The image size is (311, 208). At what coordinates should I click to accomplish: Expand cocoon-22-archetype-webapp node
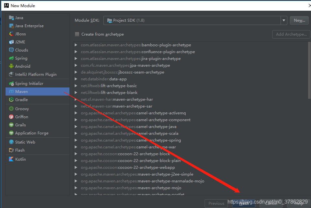[x=76, y=168]
